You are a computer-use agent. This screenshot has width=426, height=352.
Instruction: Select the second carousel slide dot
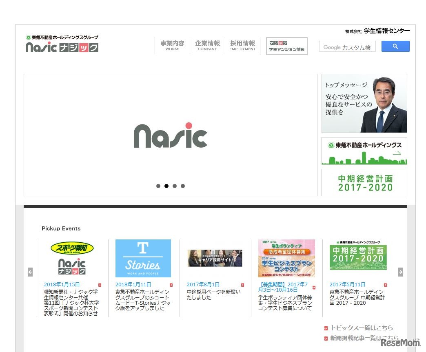(x=166, y=186)
